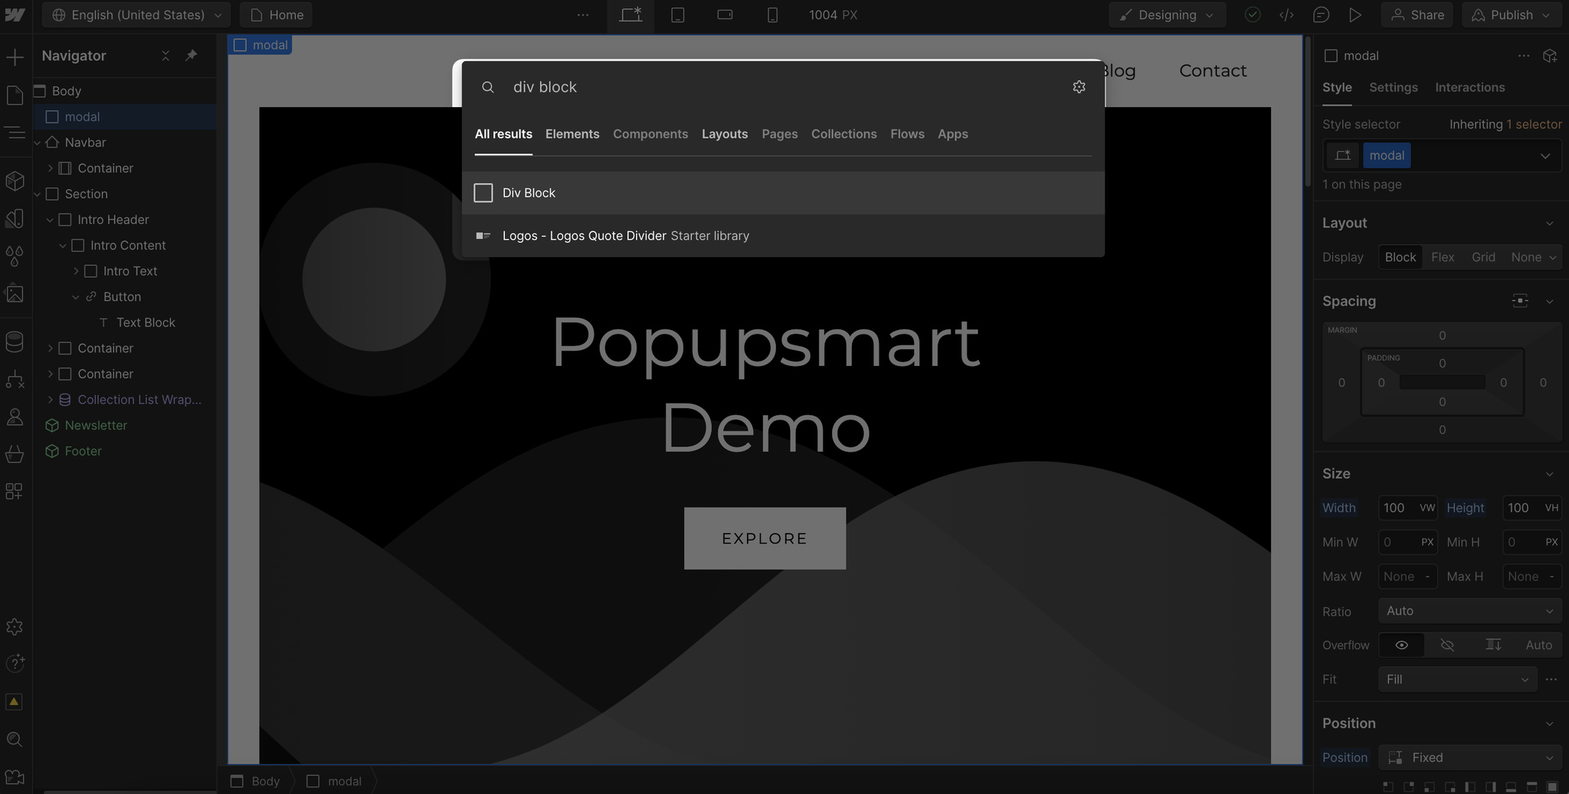This screenshot has height=794, width=1569.
Task: Switch to the Components results tab
Action: (x=650, y=134)
